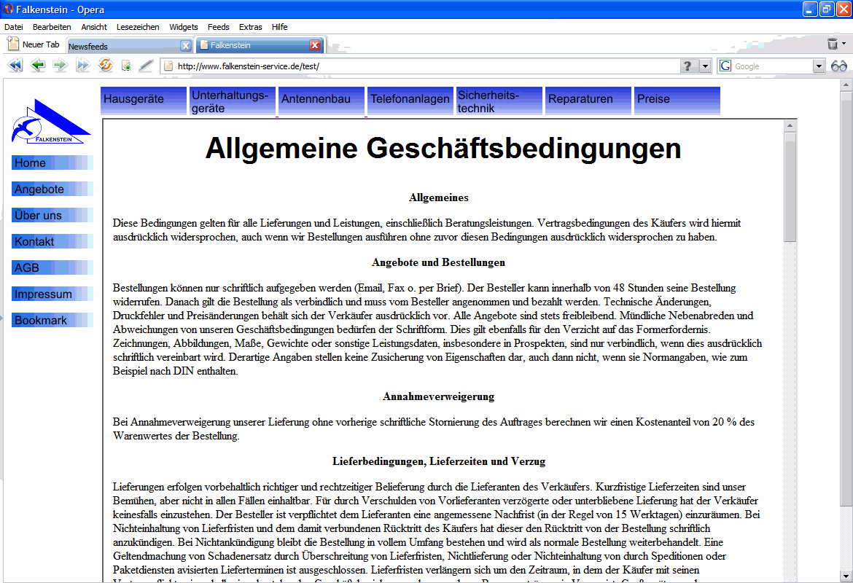The width and height of the screenshot is (853, 583).
Task: Expand the Google search engine dropdown
Action: tap(819, 66)
